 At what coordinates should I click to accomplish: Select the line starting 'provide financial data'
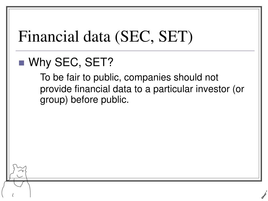[x=142, y=89]
